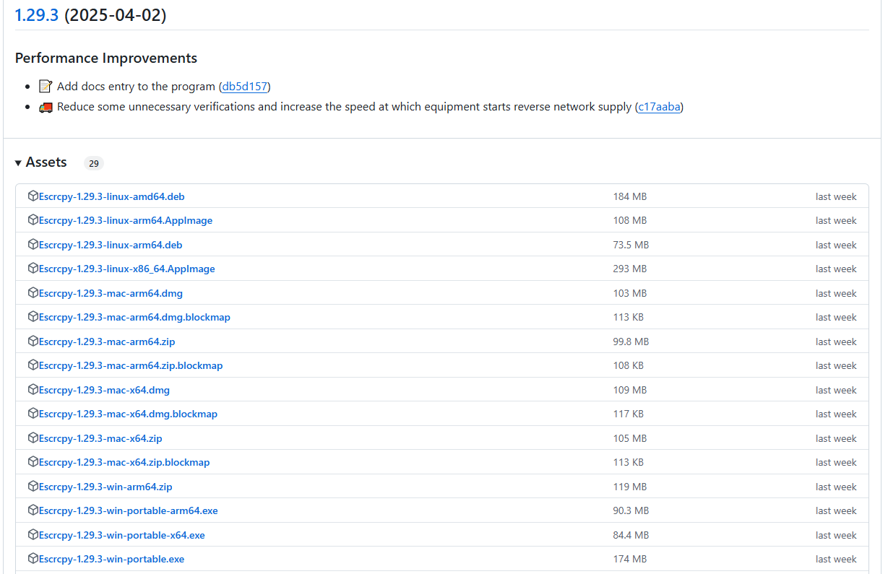Click the Performance Improvements heading
The image size is (888, 574).
(x=106, y=58)
